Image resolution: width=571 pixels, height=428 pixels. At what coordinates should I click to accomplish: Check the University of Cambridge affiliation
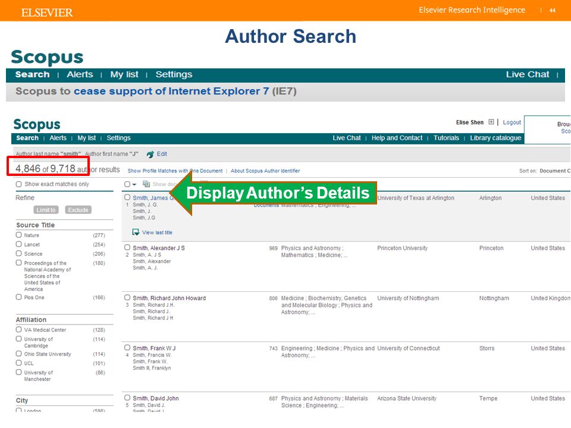pos(19,339)
